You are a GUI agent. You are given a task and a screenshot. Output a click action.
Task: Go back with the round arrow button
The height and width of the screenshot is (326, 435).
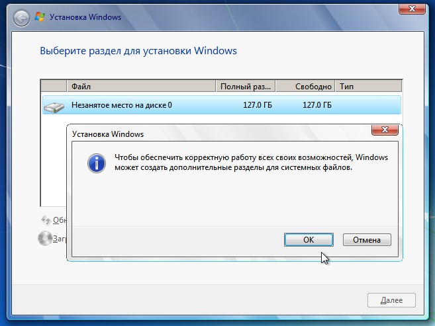tap(21, 19)
